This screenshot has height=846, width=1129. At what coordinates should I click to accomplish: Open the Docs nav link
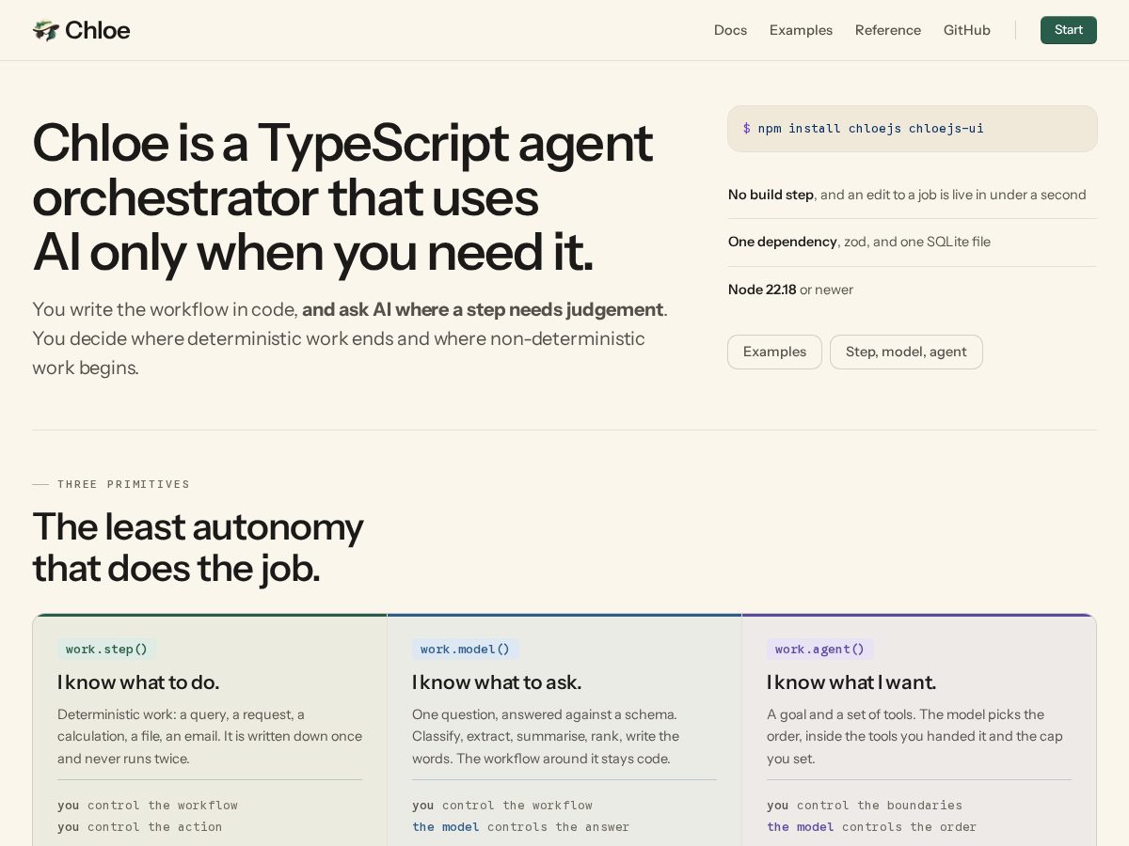730,30
